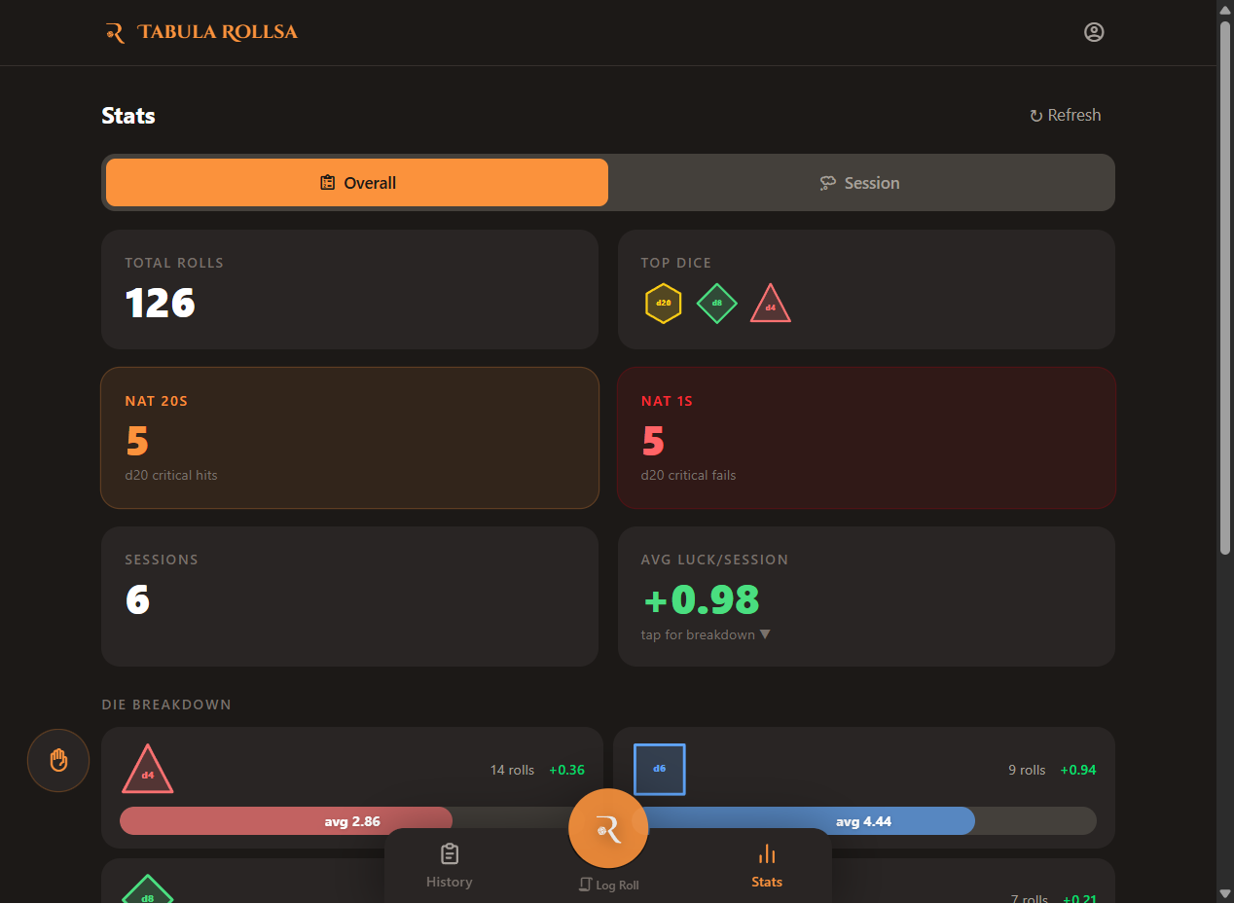Select the d4 triangle in Top Dice
1234x904 pixels.
pyautogui.click(x=770, y=304)
